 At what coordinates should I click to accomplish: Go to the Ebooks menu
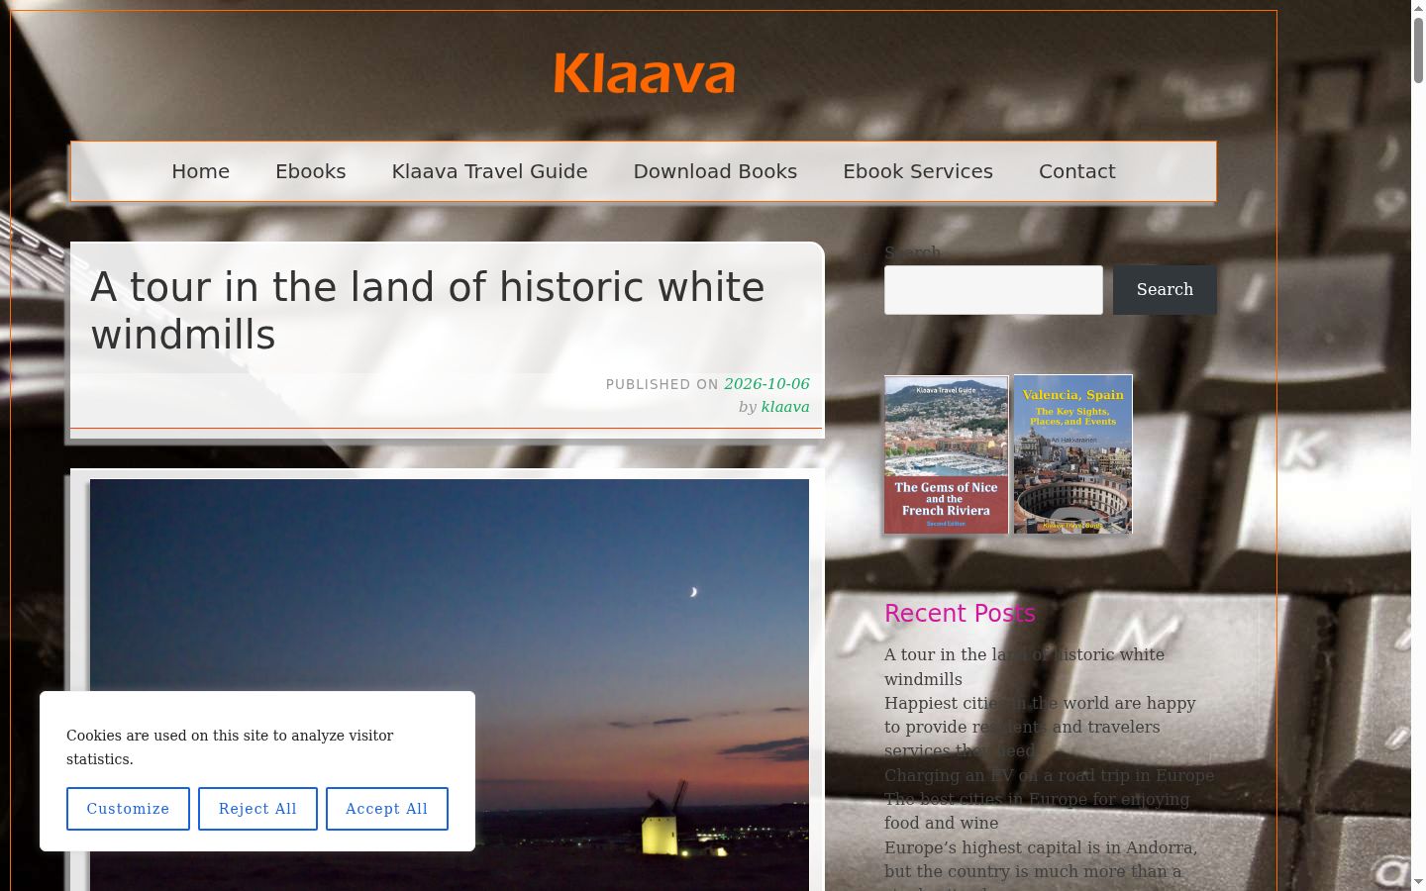311,171
